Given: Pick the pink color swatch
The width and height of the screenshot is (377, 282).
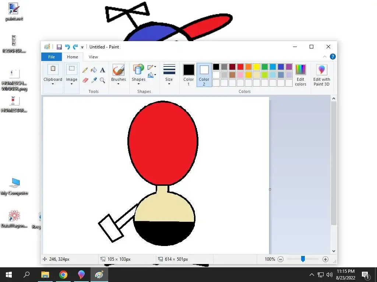Looking at the screenshot, I should pyautogui.click(x=240, y=75).
